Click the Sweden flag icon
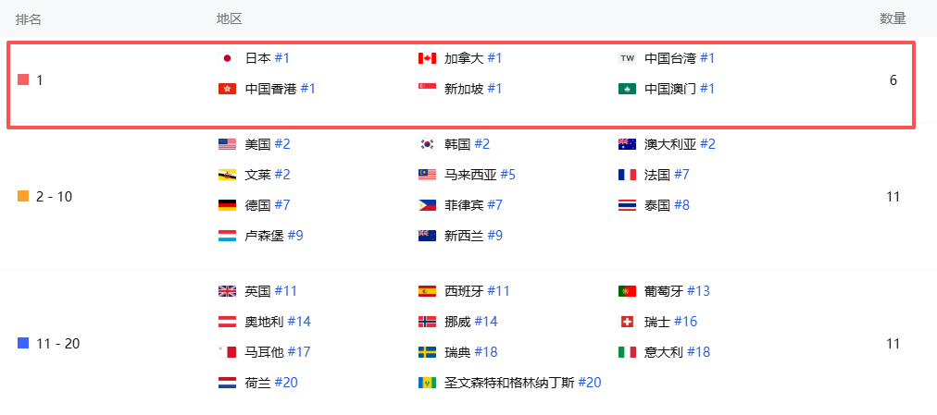Viewport: 937px width, 415px height. [427, 352]
